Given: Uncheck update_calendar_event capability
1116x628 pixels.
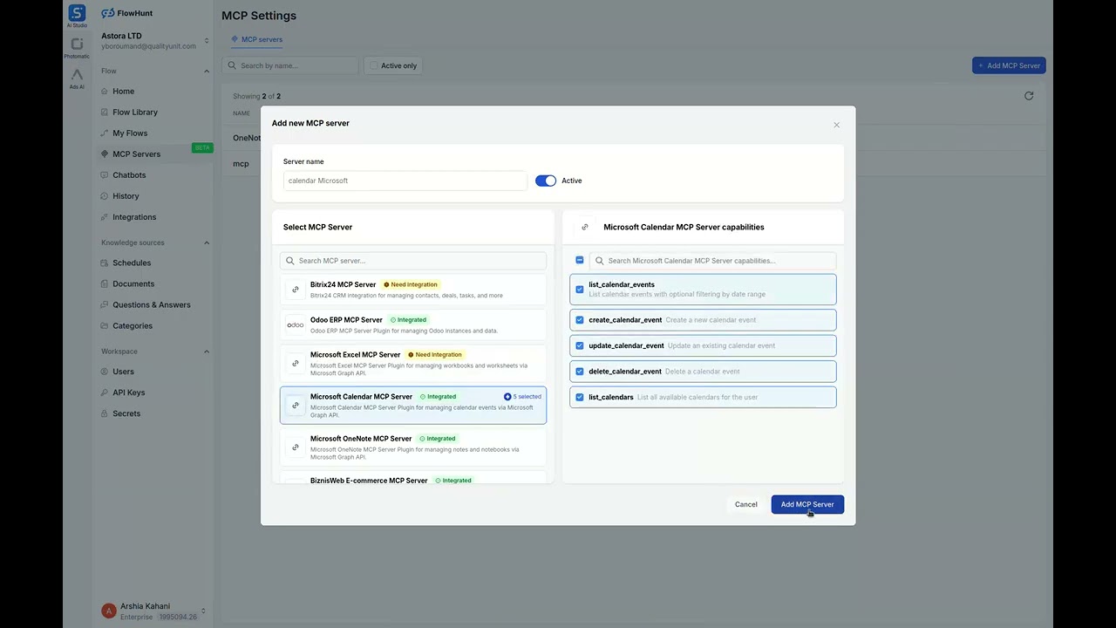Looking at the screenshot, I should click(x=580, y=345).
